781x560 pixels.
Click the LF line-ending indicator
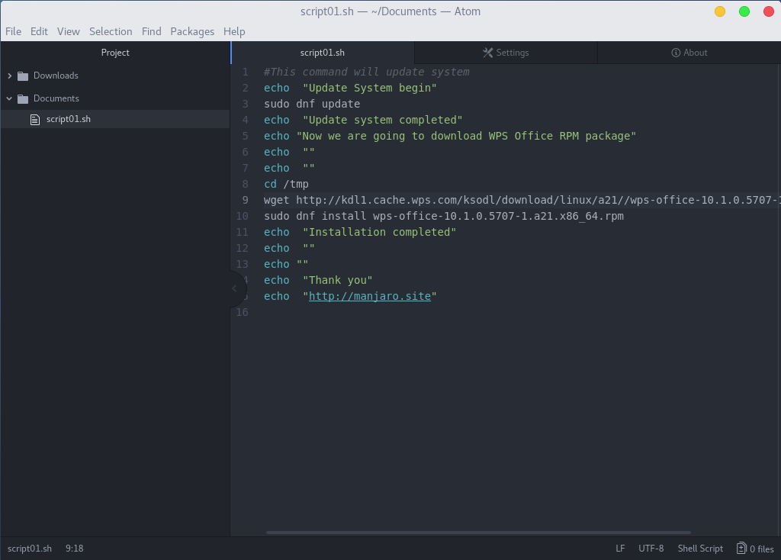click(x=620, y=549)
